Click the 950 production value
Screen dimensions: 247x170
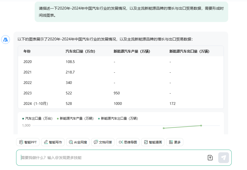click(117, 93)
